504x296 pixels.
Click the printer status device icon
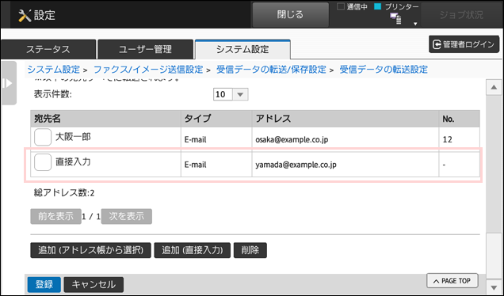395,18
